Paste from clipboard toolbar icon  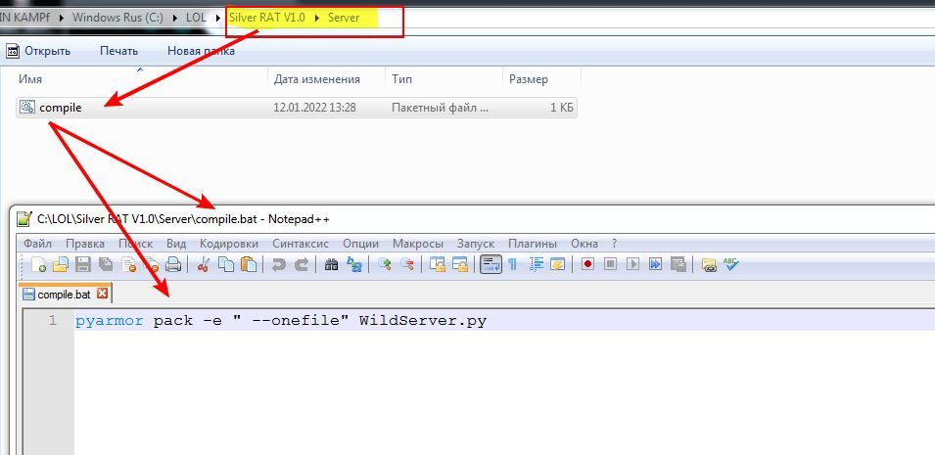[248, 264]
